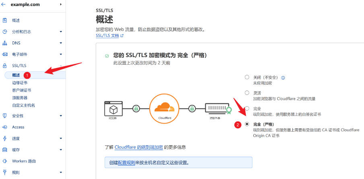Click the 概述 page heading

click(x=105, y=20)
